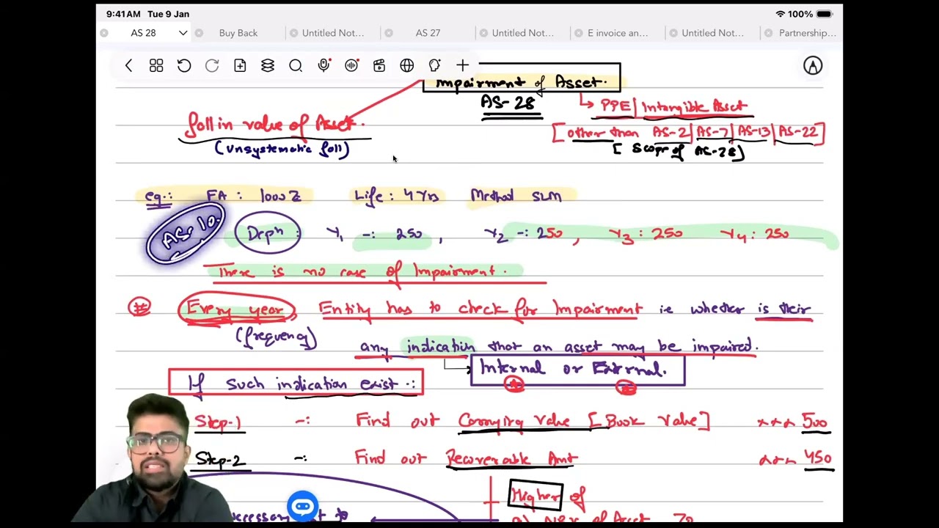Switch to the E invoice tab

618,33
